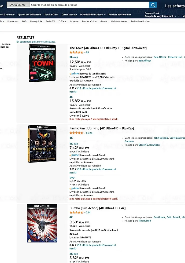Open the Dumbo 4K cover image
Screen dimensions: 185x263
[42, 223]
